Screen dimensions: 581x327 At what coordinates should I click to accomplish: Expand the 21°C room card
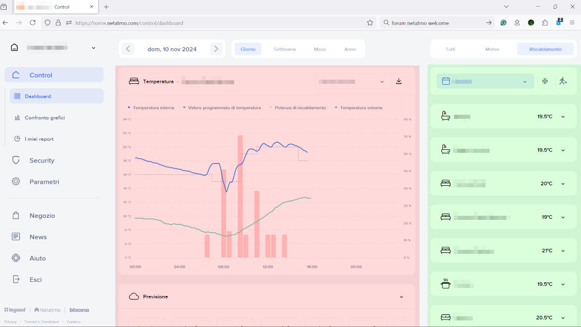click(x=563, y=250)
